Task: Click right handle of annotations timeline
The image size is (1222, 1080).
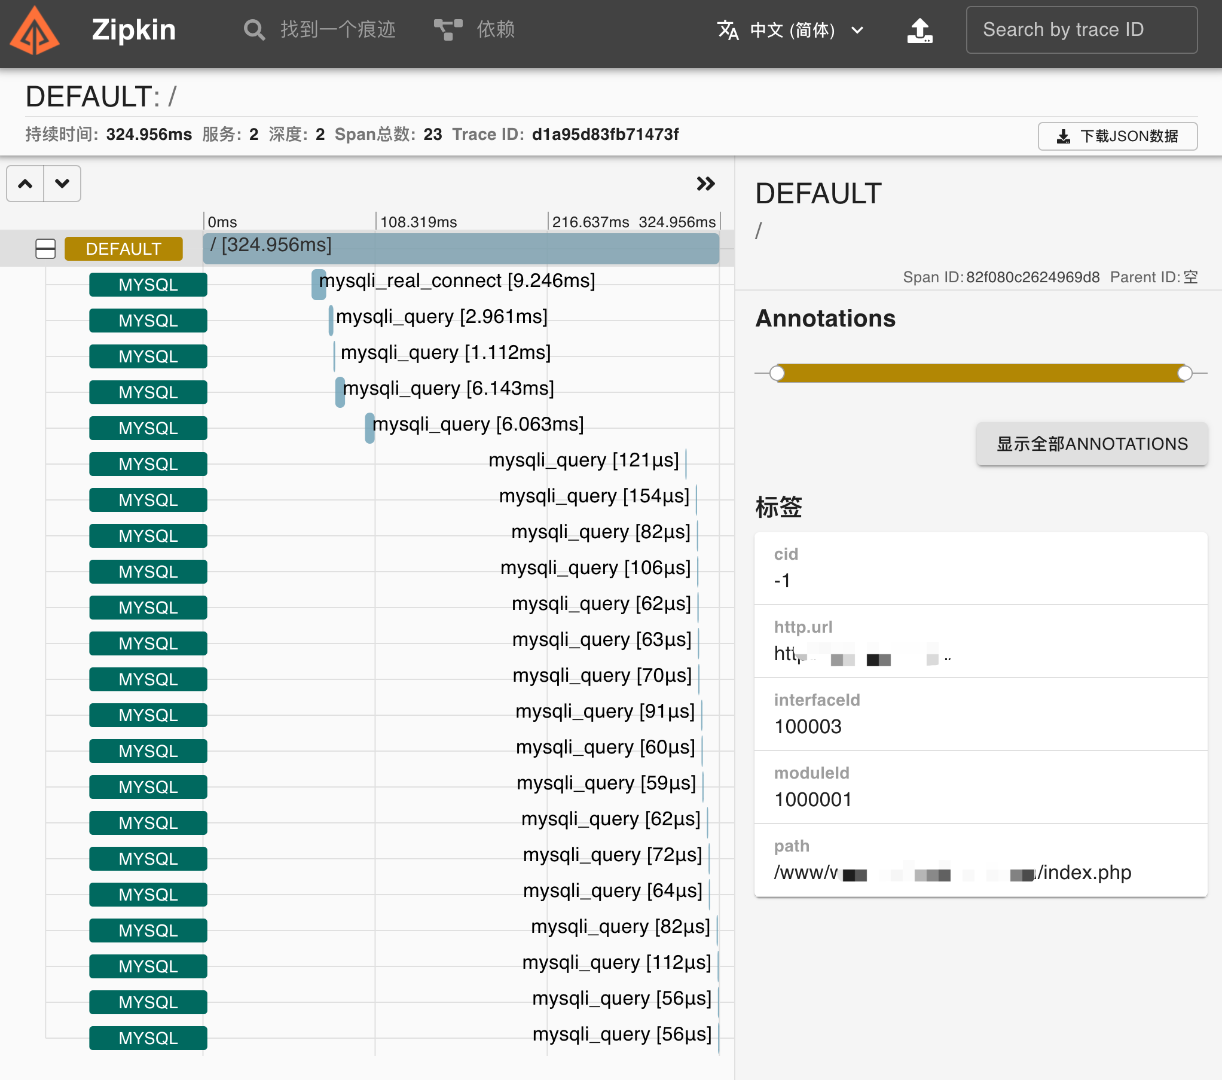Action: (1184, 373)
